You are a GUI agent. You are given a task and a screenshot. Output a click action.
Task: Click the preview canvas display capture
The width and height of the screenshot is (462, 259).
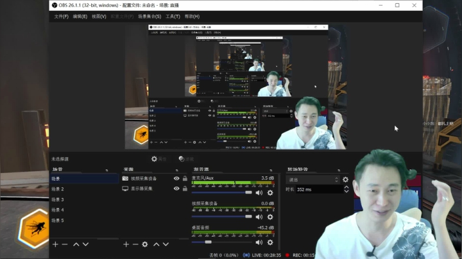point(235,87)
